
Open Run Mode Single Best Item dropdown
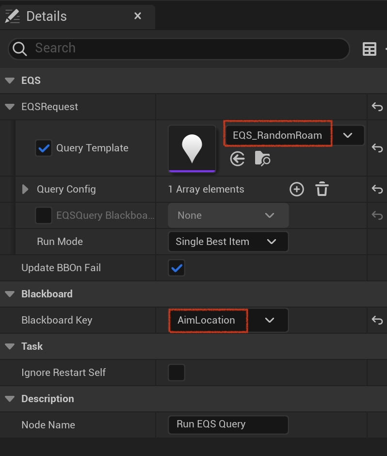point(228,242)
